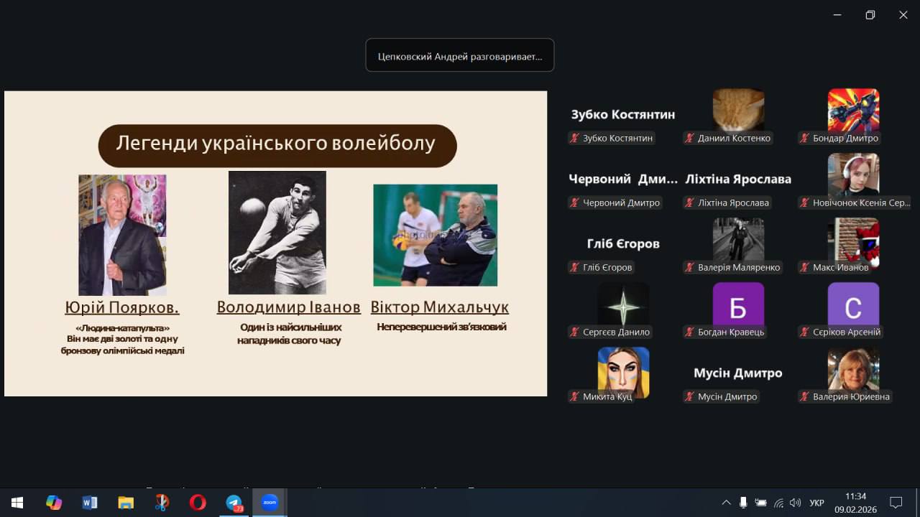
Task: Open the Windows notification center
Action: coord(896,503)
